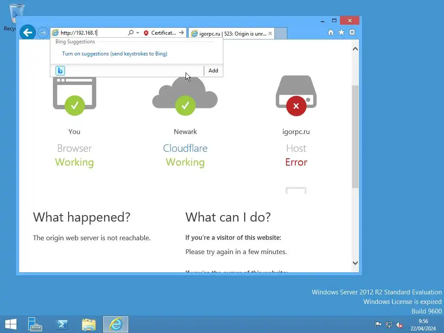Screen dimensions: 444x333
Task: Click the network tray icon
Action: coord(389,325)
